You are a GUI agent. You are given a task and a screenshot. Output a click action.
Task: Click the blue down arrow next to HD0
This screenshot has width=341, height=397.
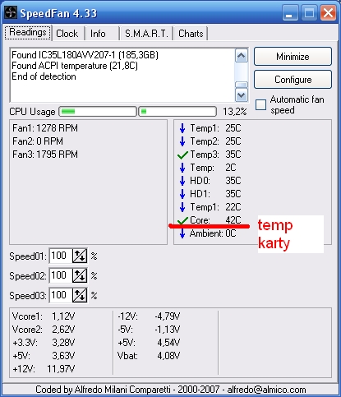[182, 181]
